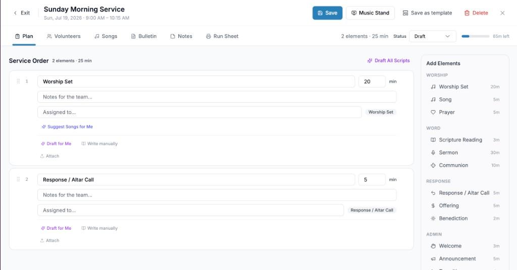
Task: Open the Notes tab
Action: 181,36
